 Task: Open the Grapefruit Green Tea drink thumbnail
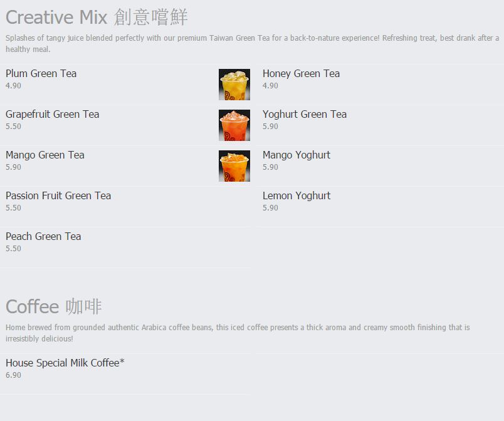tap(234, 125)
